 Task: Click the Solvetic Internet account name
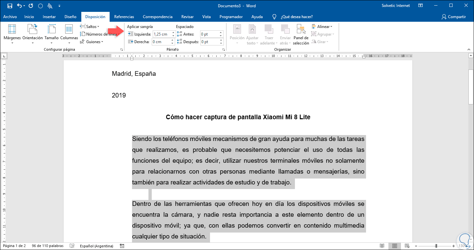396,6
